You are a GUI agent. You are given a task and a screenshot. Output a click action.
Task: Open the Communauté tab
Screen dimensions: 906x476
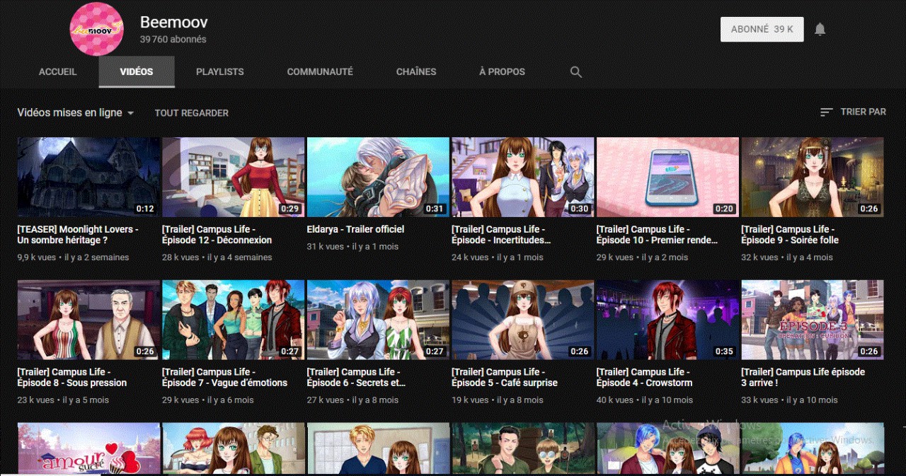click(x=320, y=71)
